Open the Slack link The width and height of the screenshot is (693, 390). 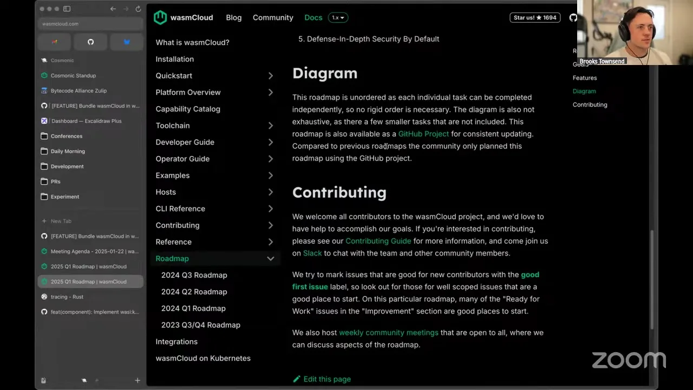[312, 253]
